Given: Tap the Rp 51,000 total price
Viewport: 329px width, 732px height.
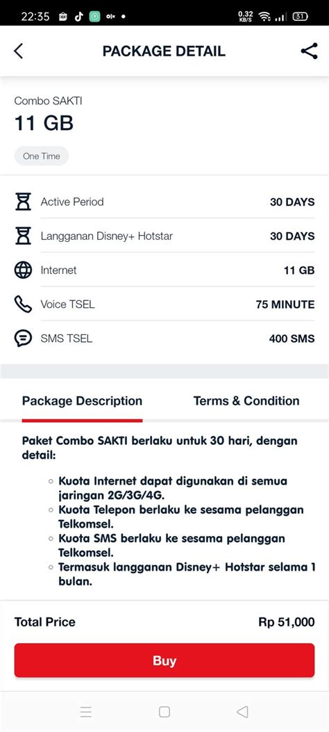Looking at the screenshot, I should [x=287, y=622].
